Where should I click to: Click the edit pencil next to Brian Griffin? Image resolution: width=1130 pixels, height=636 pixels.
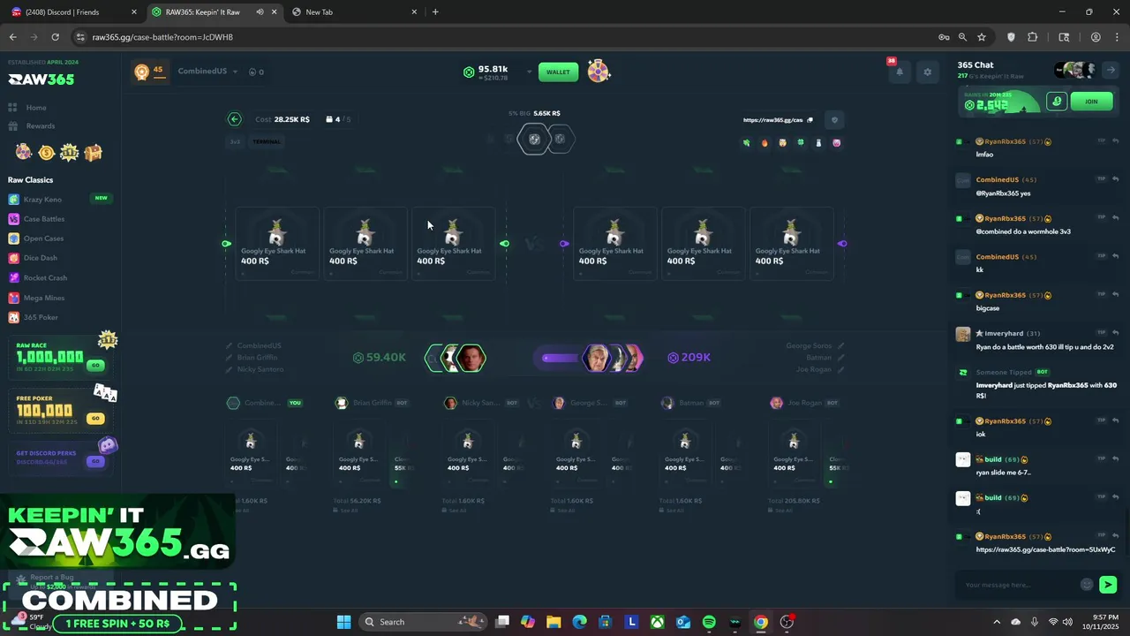coord(229,358)
